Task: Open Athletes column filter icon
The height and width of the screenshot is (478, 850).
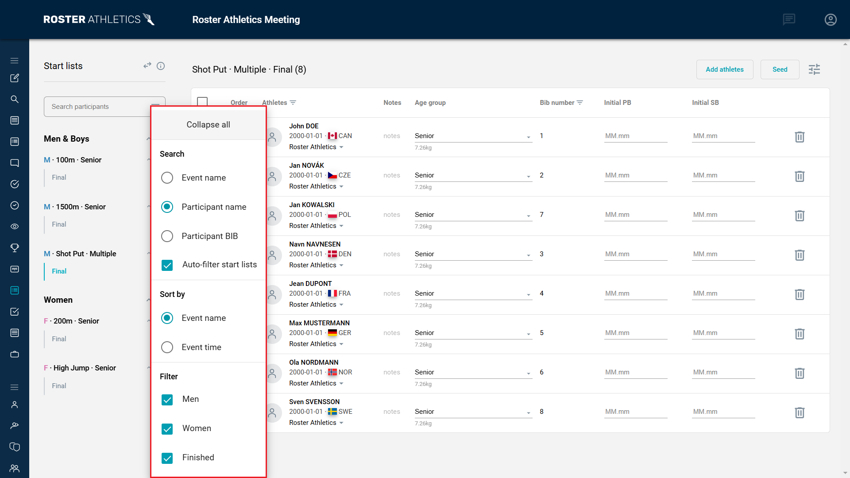Action: 293,103
